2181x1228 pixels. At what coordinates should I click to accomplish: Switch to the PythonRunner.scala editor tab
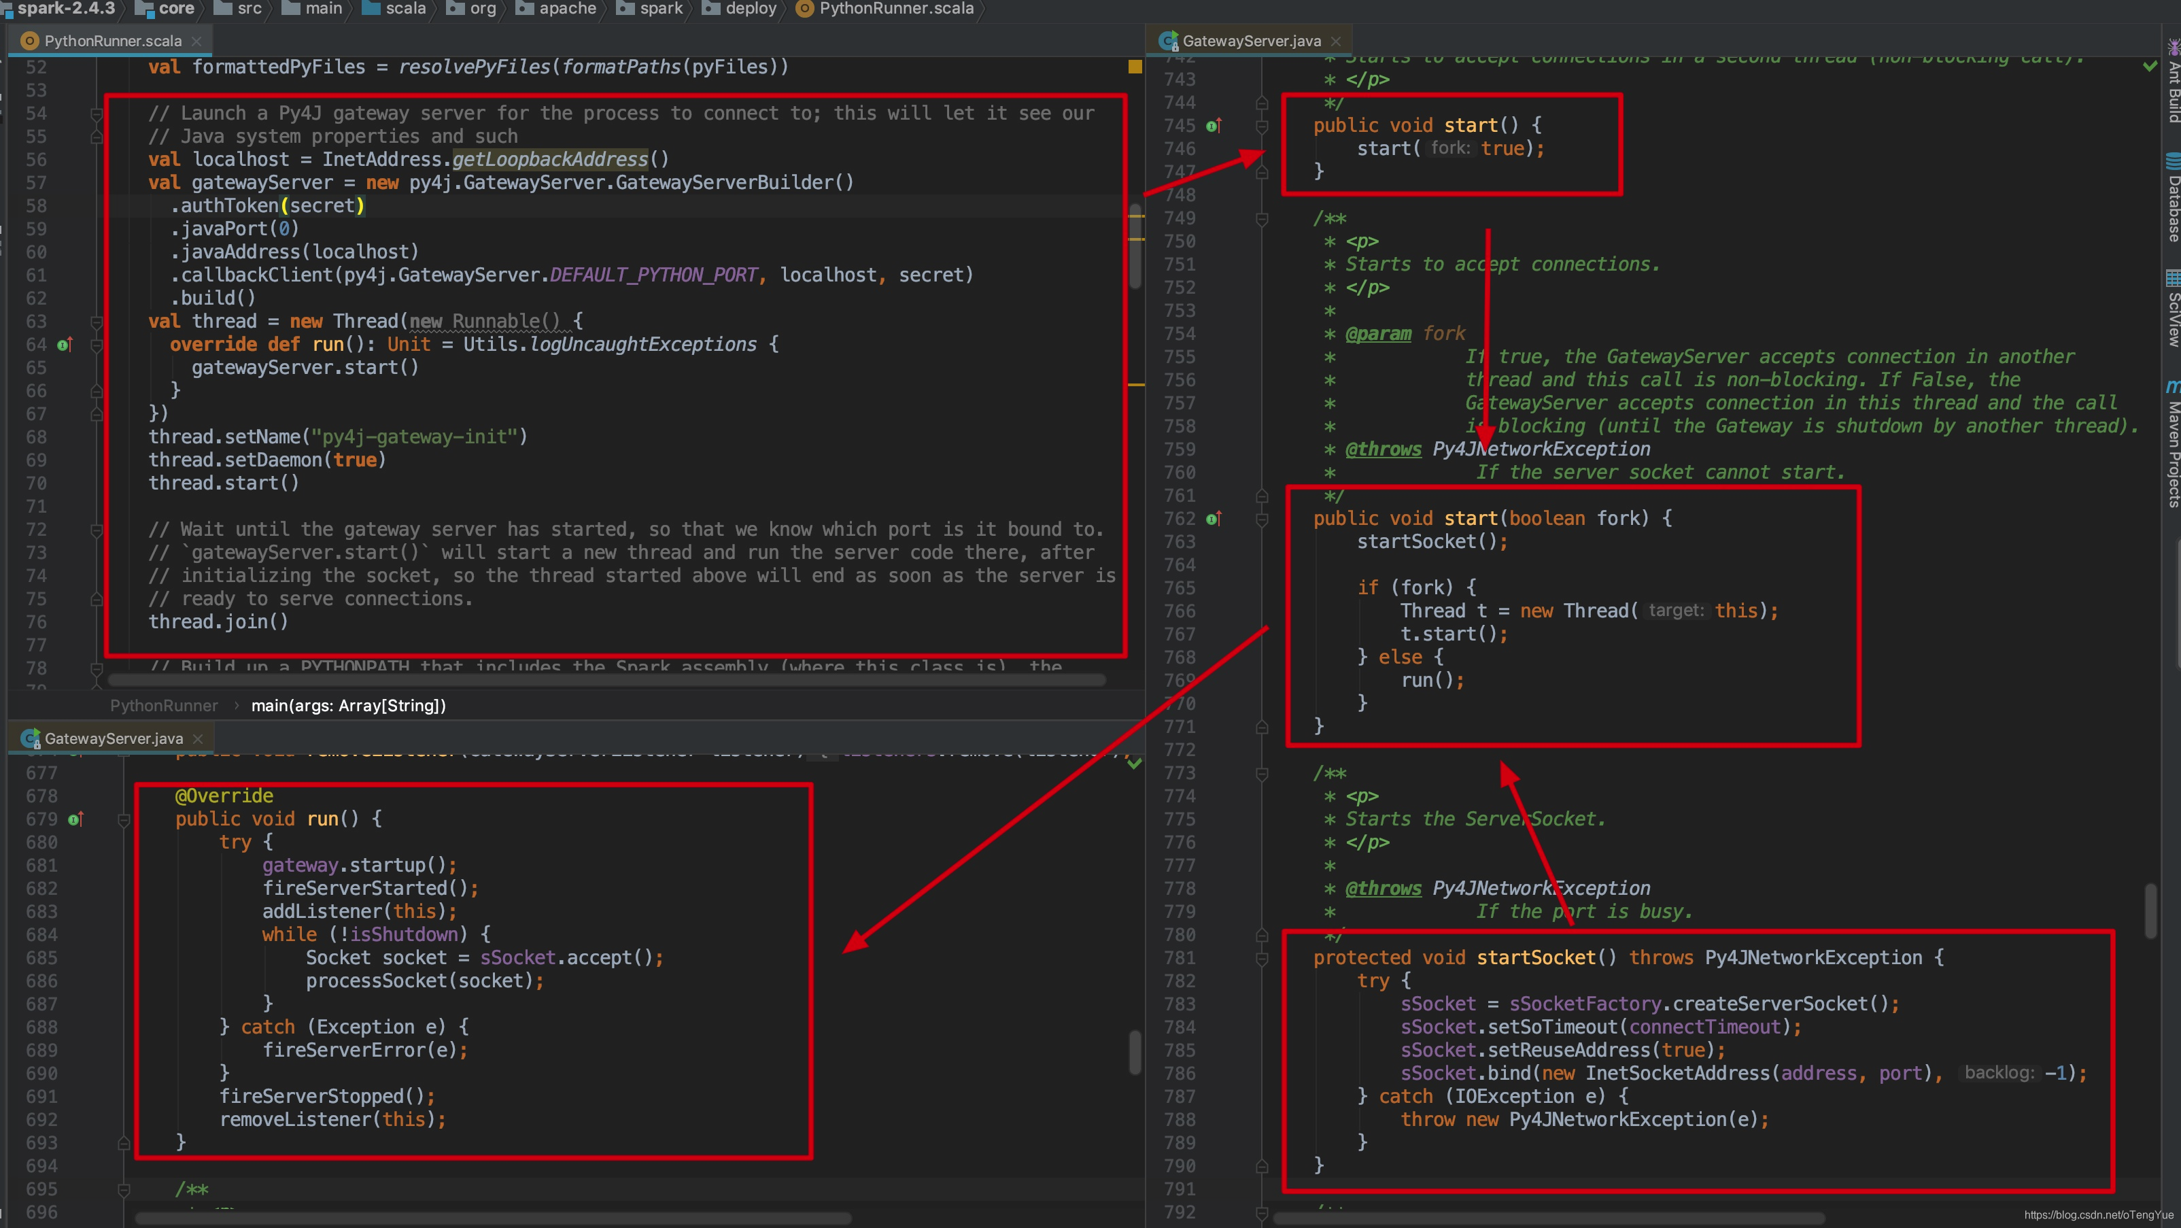click(111, 41)
